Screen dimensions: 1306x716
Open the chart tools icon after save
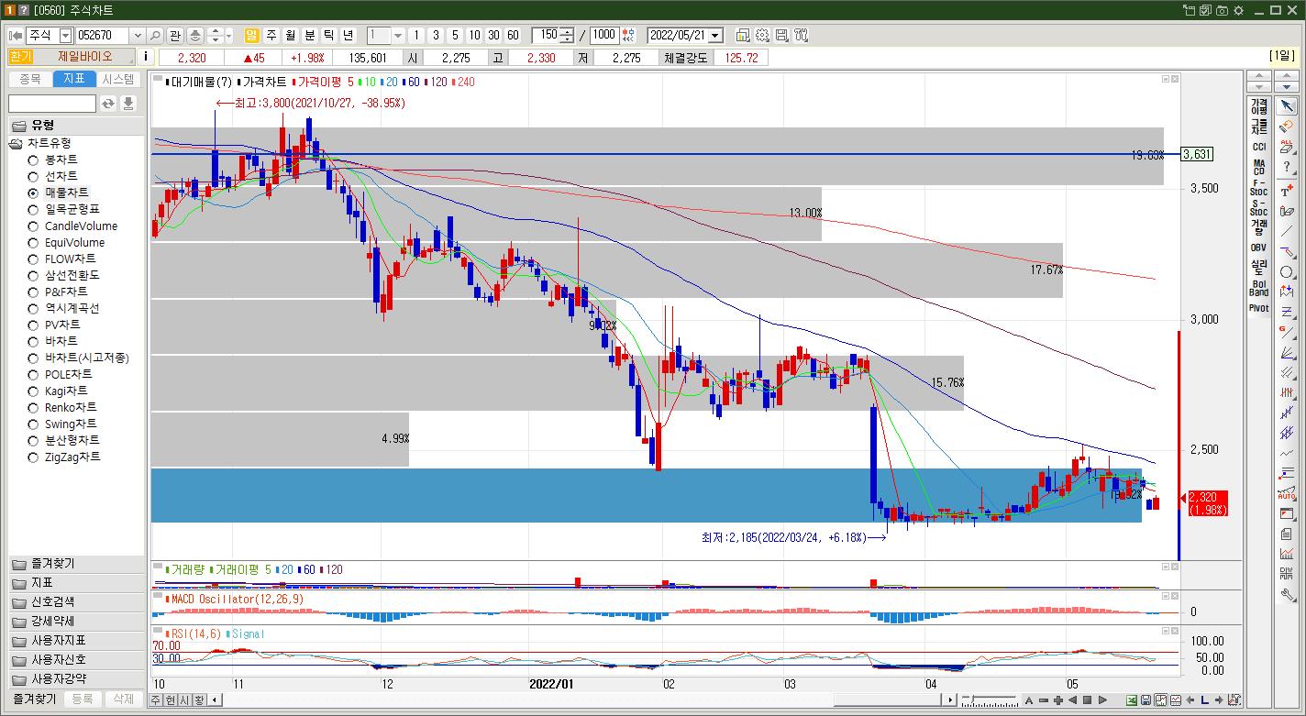pyautogui.click(x=802, y=35)
